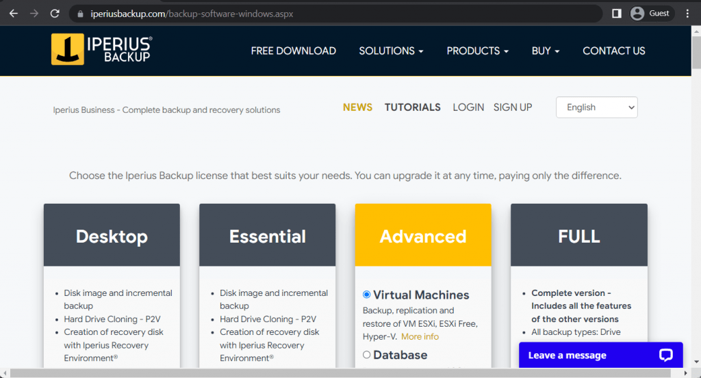The height and width of the screenshot is (378, 701).
Task: Go to Contact Us
Action: click(x=613, y=51)
